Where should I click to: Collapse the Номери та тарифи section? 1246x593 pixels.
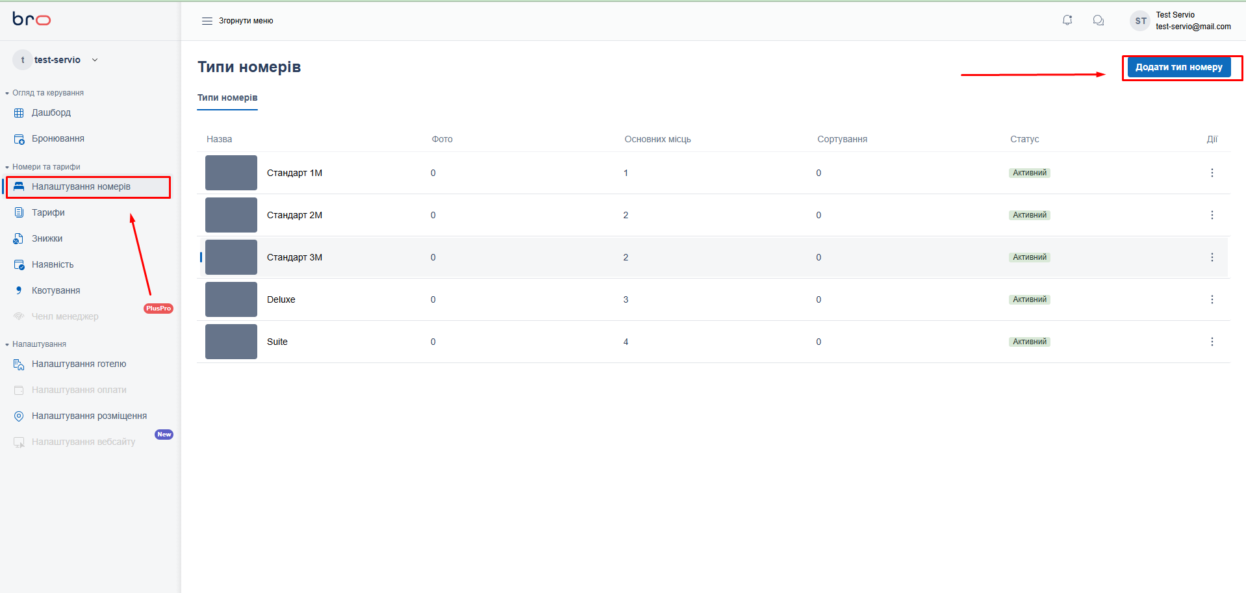coord(7,167)
